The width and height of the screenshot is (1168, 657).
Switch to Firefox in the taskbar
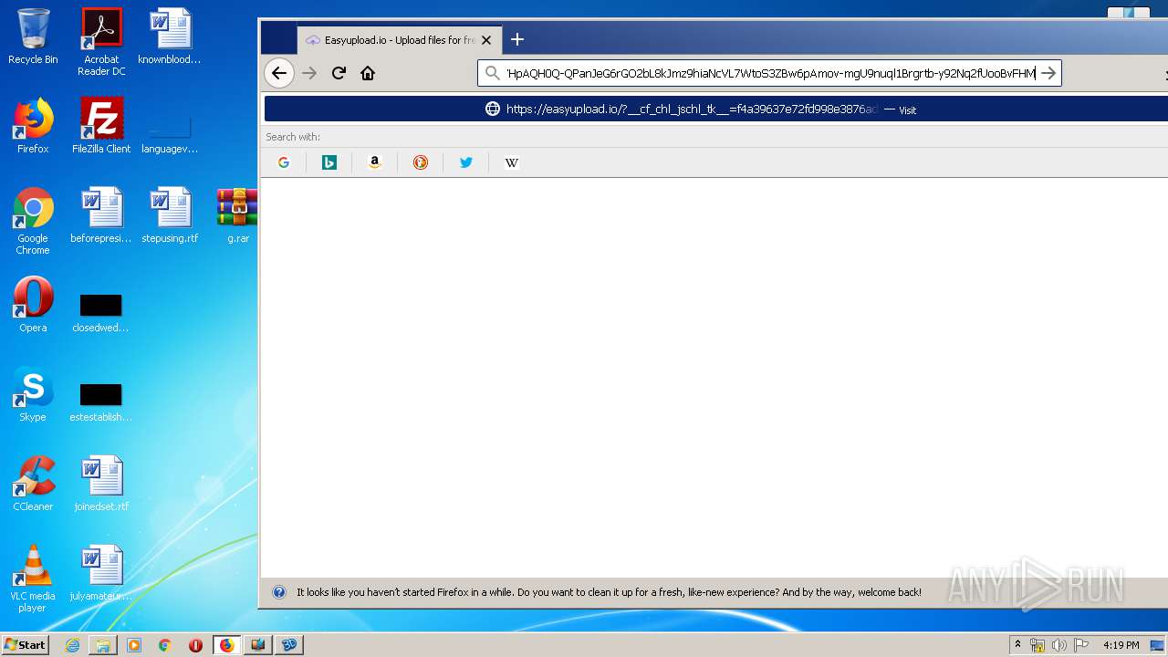(227, 645)
